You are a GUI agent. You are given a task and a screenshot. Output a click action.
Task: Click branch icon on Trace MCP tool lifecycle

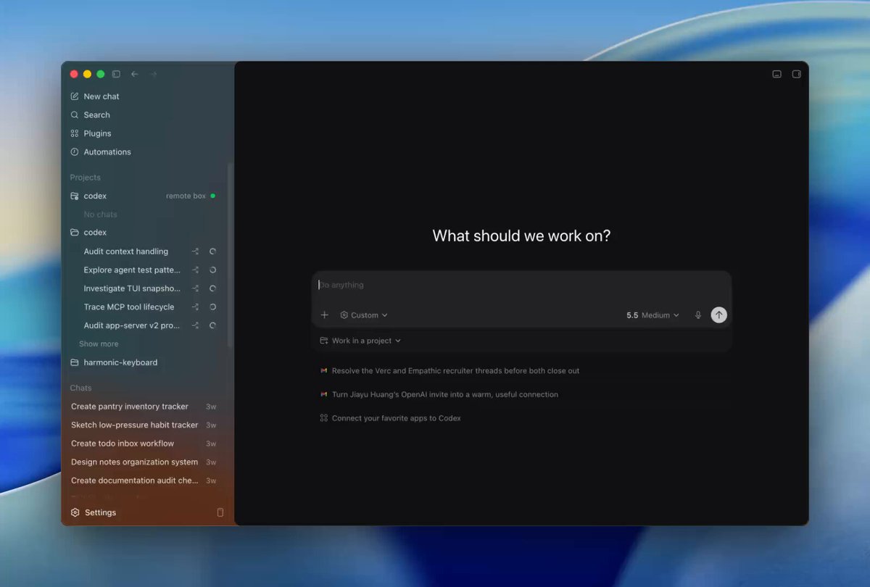pos(195,307)
